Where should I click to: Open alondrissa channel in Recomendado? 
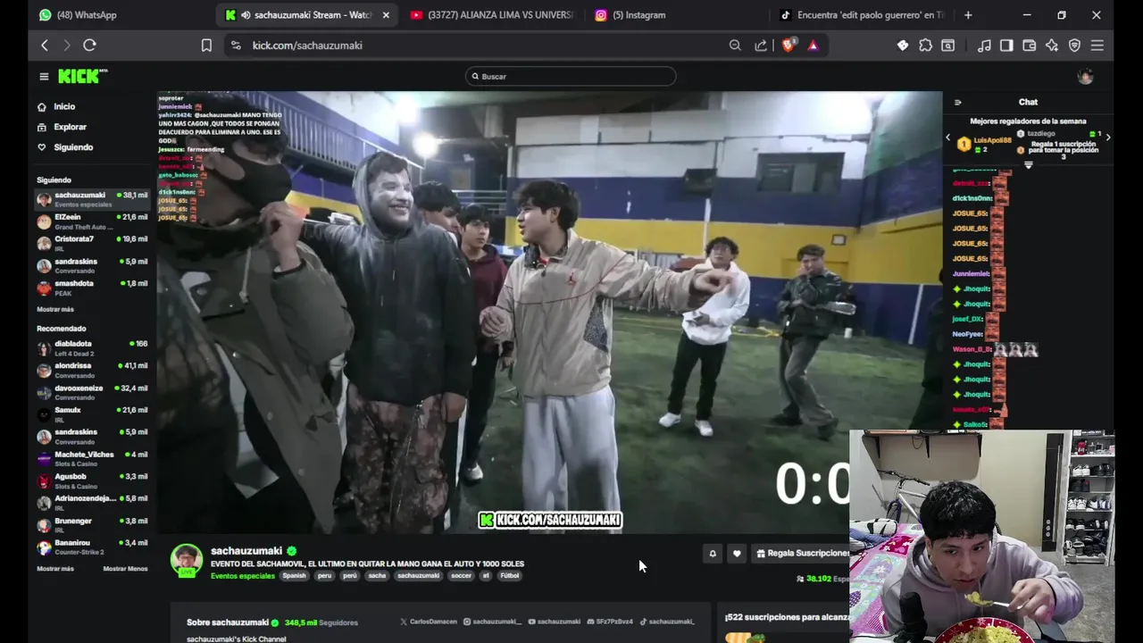(92, 370)
